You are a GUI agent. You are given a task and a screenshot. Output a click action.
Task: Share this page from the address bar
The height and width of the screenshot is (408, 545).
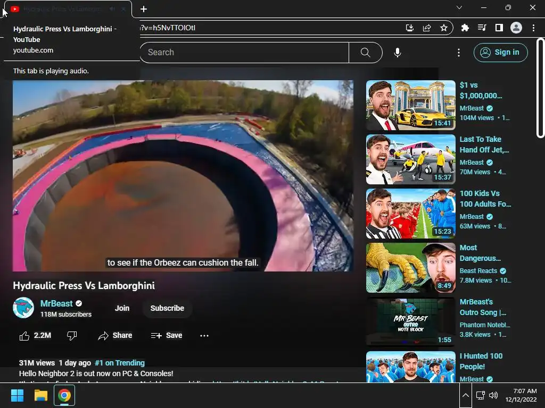point(427,28)
